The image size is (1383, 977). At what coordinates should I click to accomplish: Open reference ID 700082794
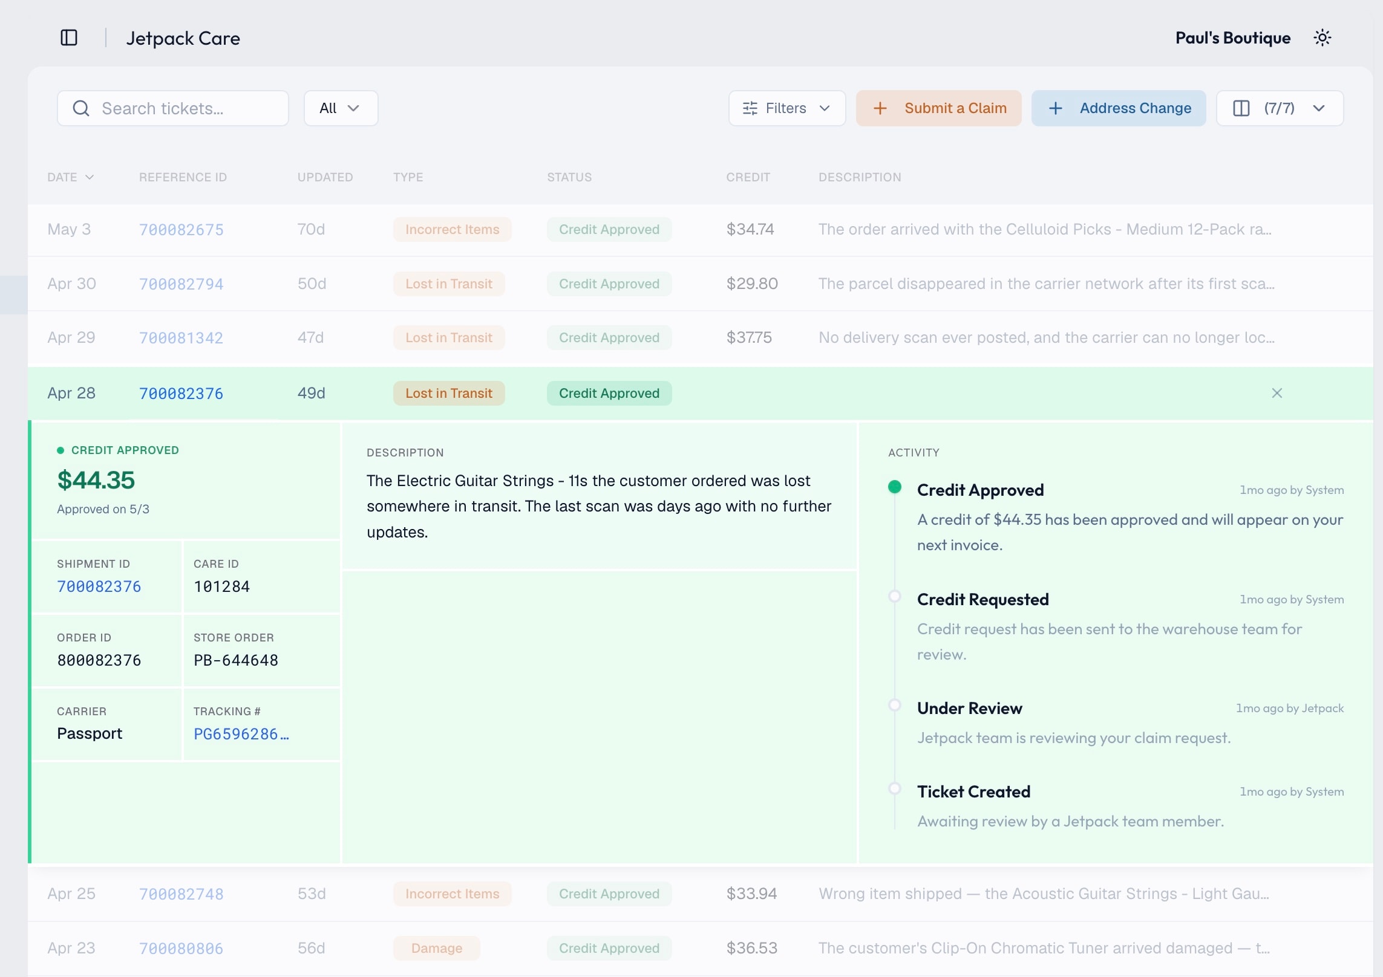click(181, 284)
